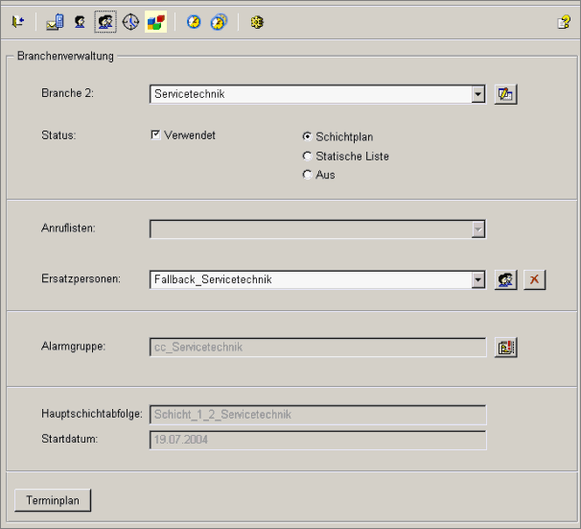Image resolution: width=581 pixels, height=529 pixels.
Task: Click the Startdatum field
Action: tap(317, 440)
